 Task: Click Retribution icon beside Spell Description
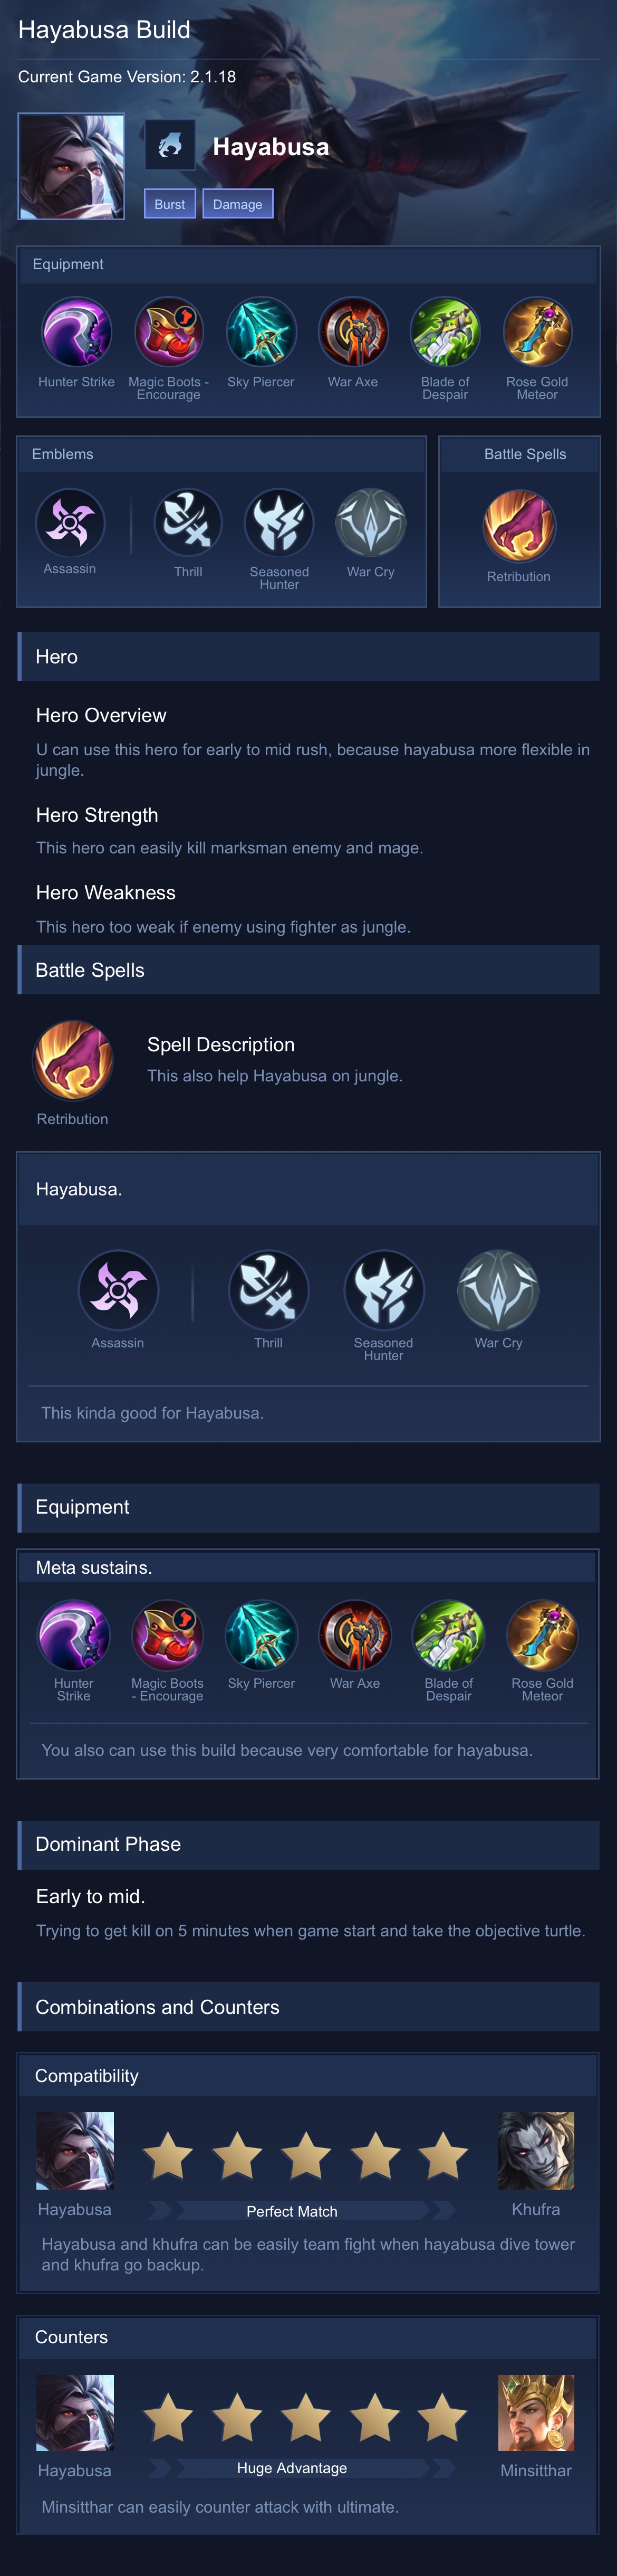tap(73, 1060)
